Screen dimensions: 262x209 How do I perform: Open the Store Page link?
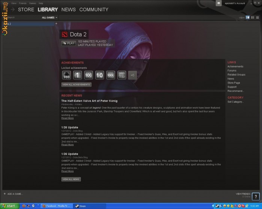click(234, 83)
